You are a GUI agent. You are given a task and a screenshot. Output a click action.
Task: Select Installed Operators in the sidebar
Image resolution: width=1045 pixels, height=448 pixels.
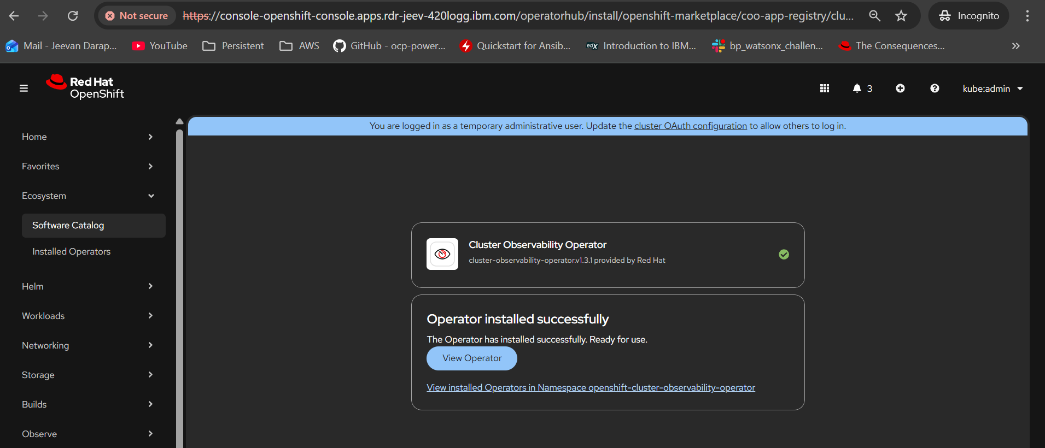point(94,252)
